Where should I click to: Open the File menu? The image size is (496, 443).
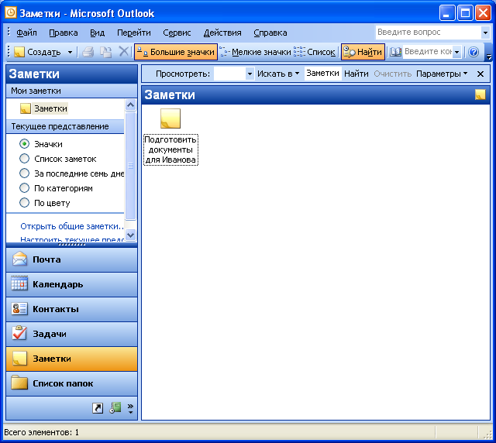[x=26, y=33]
